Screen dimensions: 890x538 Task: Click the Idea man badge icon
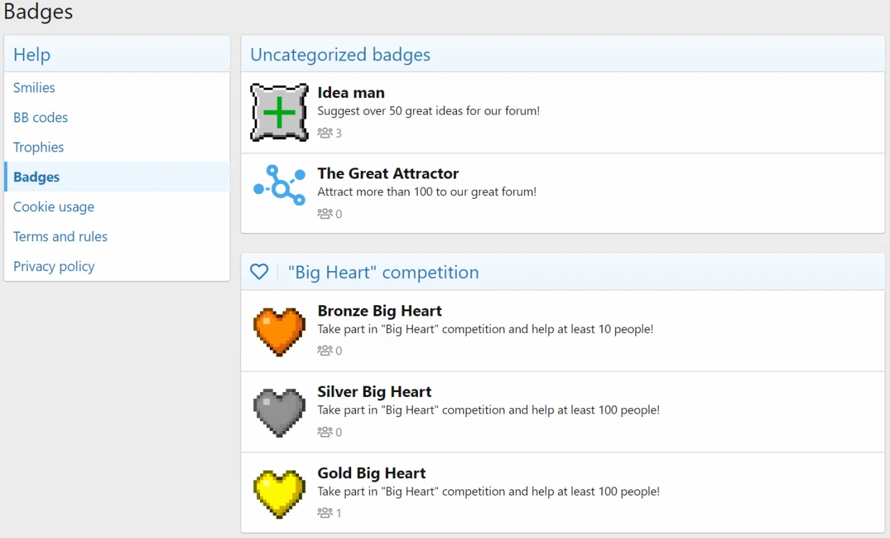pyautogui.click(x=279, y=112)
